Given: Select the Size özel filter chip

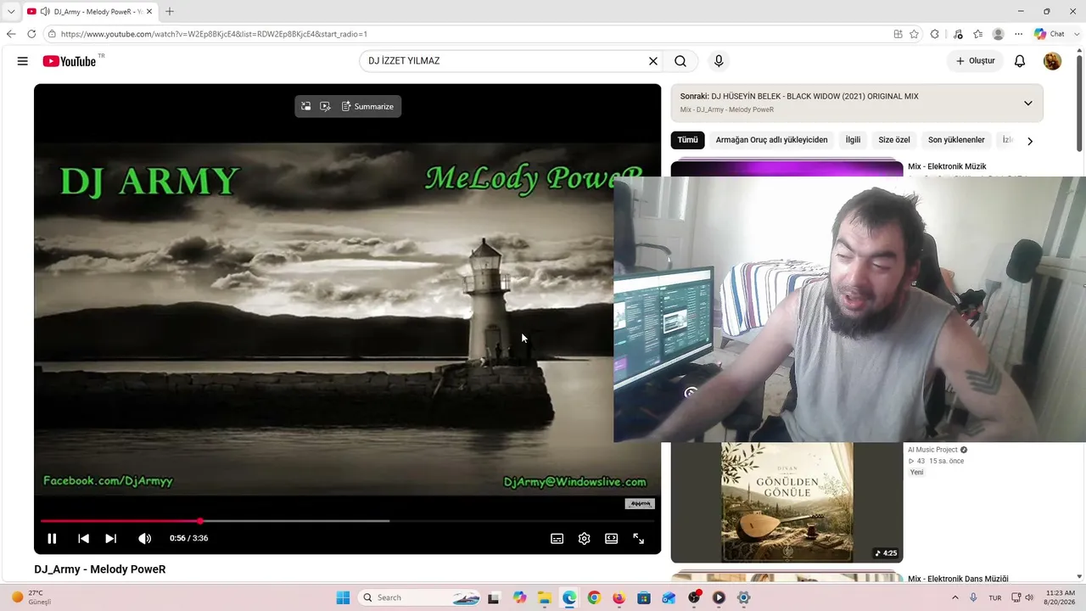Looking at the screenshot, I should point(894,140).
